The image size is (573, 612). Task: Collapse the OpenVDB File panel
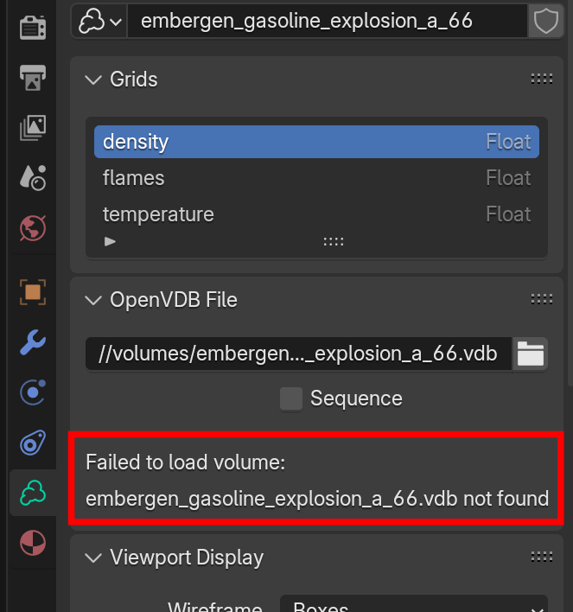pos(93,300)
